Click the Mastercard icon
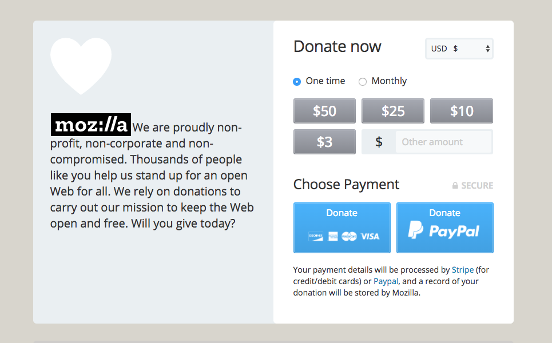Image resolution: width=552 pixels, height=343 pixels. [x=349, y=236]
